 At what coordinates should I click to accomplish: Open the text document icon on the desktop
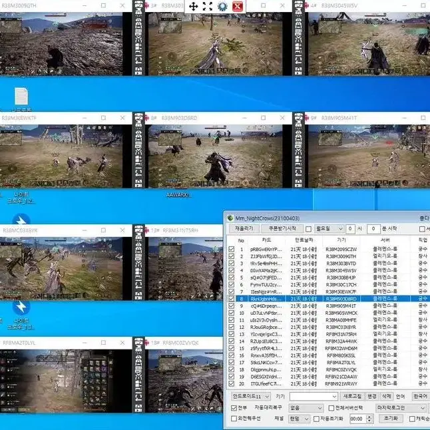pyautogui.click(x=21, y=97)
